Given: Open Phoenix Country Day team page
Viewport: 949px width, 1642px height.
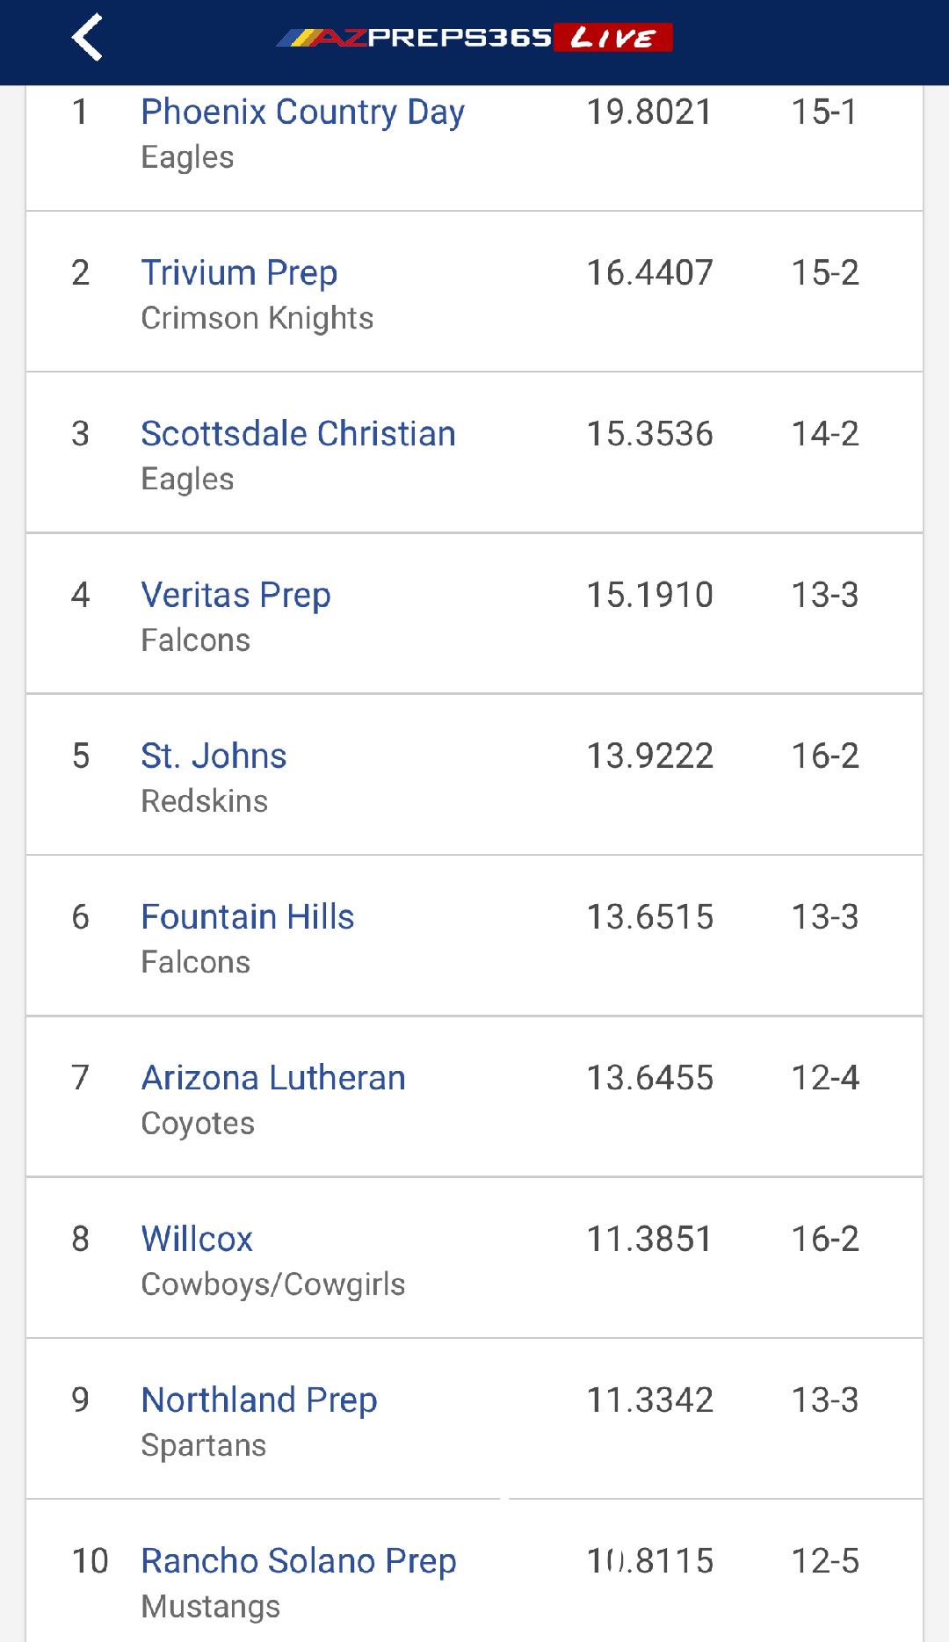Looking at the screenshot, I should point(302,112).
